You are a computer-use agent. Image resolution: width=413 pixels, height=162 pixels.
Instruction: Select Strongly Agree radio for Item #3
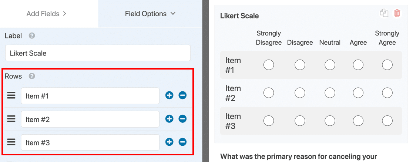[x=387, y=121]
